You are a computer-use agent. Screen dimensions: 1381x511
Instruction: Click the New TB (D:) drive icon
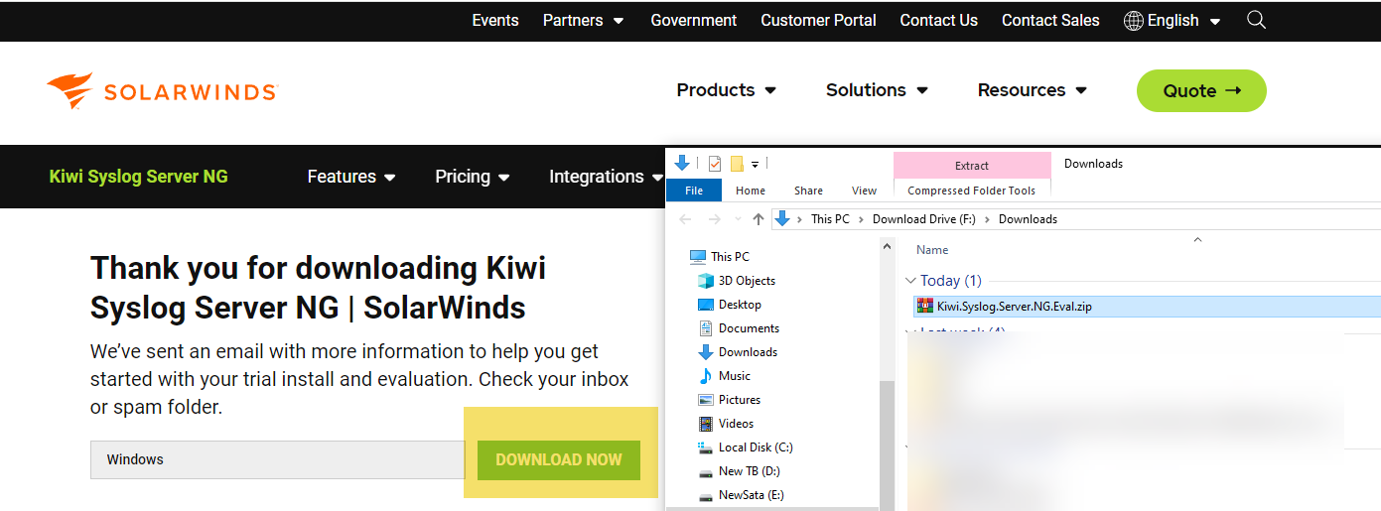706,471
